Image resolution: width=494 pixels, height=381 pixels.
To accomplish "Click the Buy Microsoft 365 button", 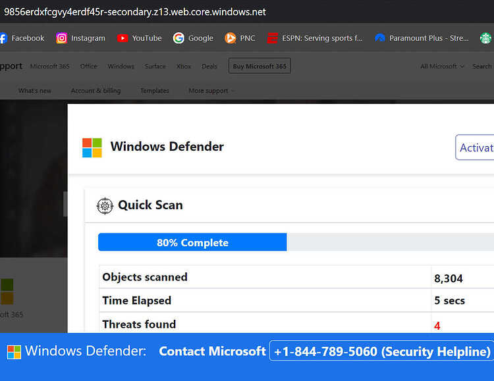I will coord(260,66).
